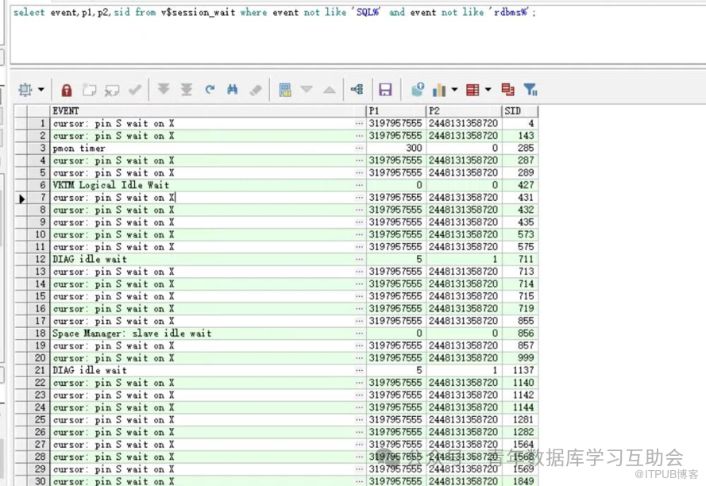Select row number 3 header
Image resolution: width=706 pixels, height=486 pixels.
tap(38, 148)
